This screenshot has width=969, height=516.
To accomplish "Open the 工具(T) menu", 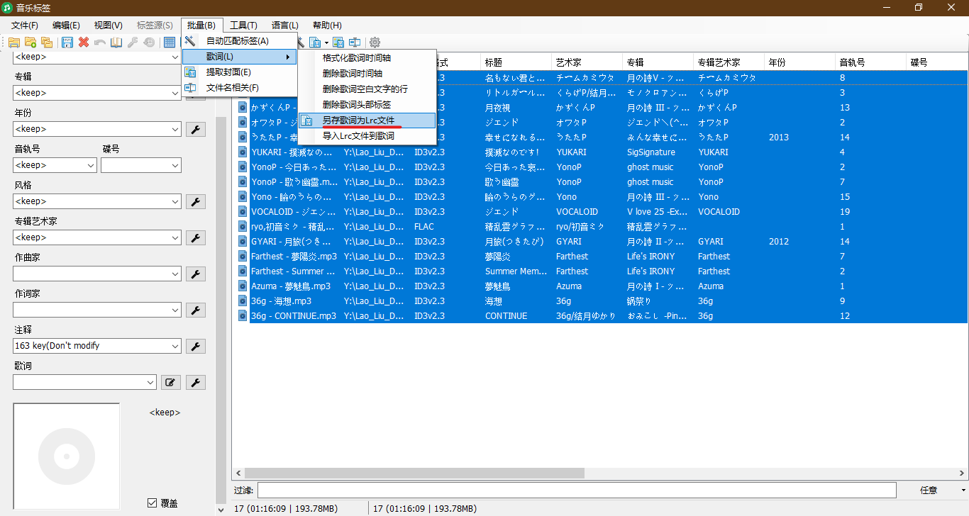I will tap(243, 26).
